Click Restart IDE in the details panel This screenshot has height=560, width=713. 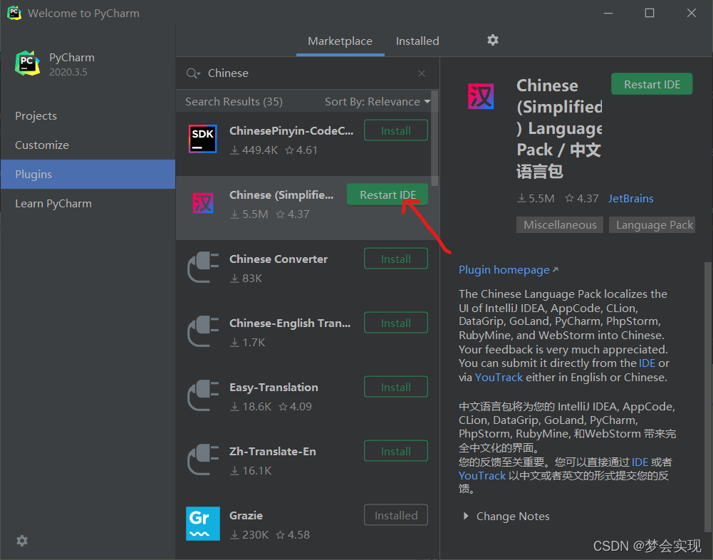pyautogui.click(x=652, y=84)
